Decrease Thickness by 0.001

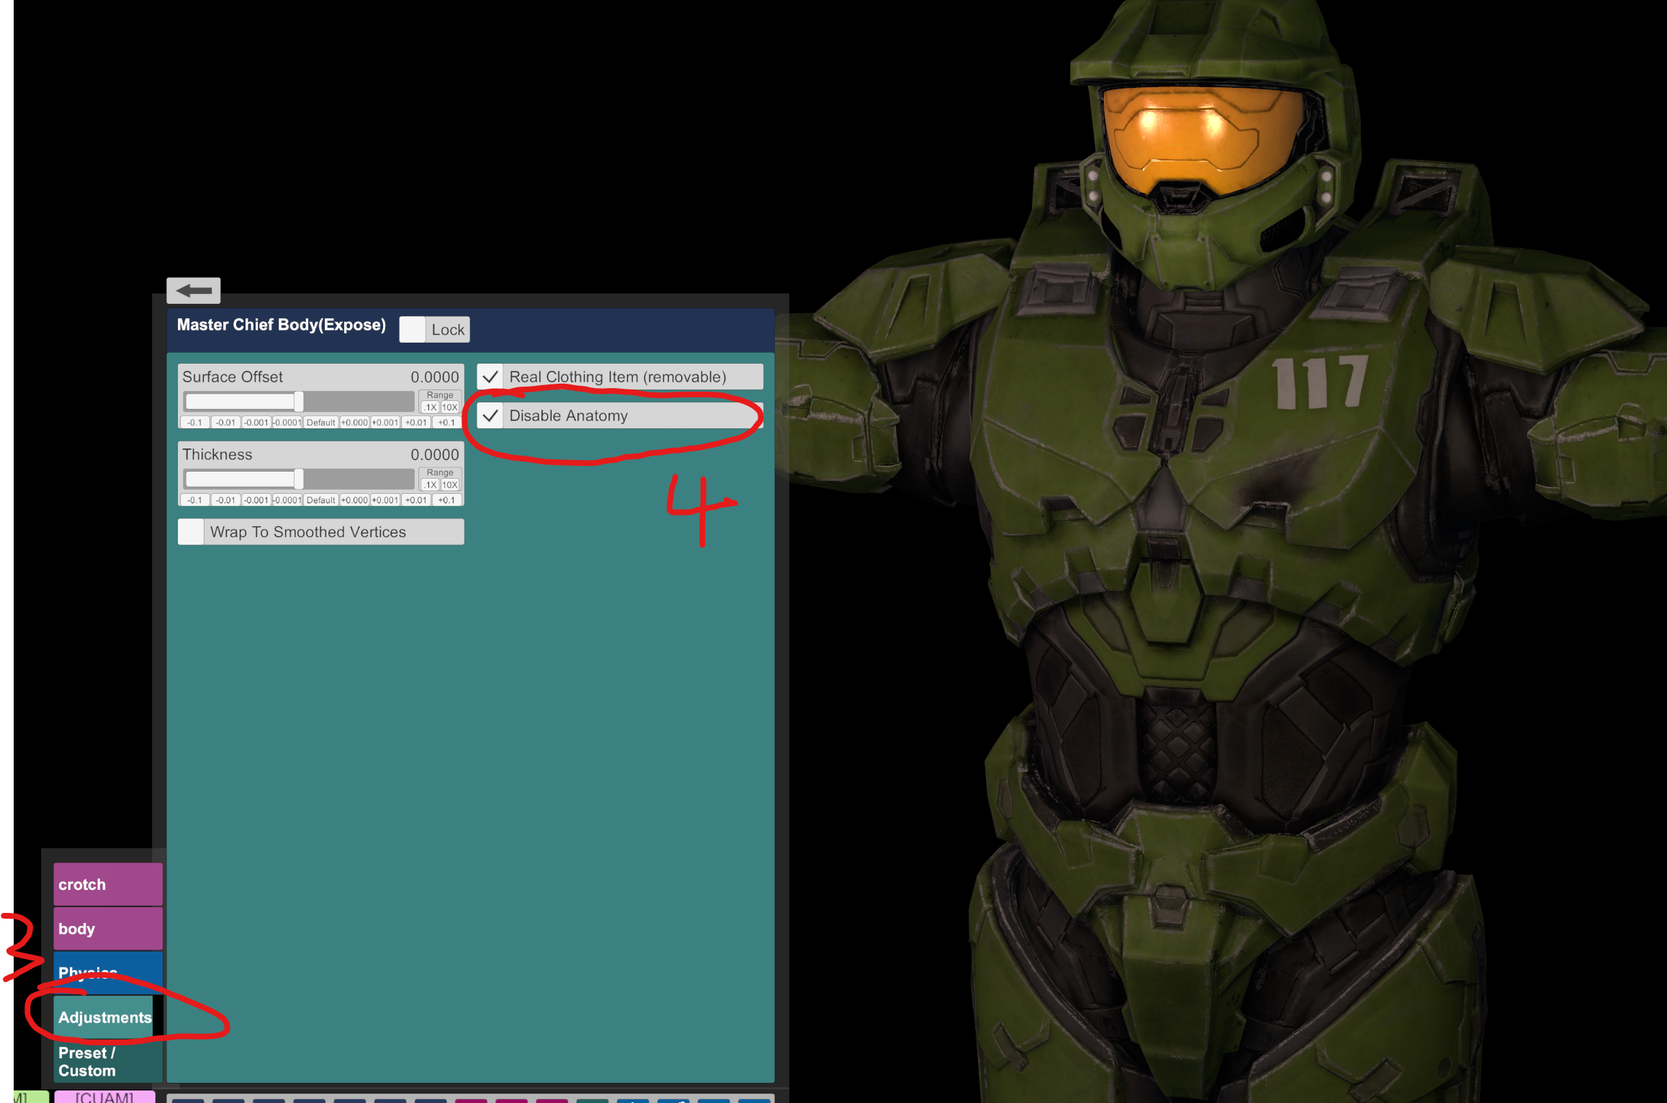256,500
